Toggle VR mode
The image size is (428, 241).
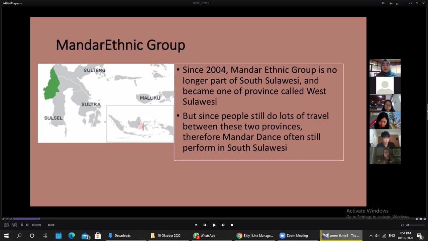pos(14,225)
